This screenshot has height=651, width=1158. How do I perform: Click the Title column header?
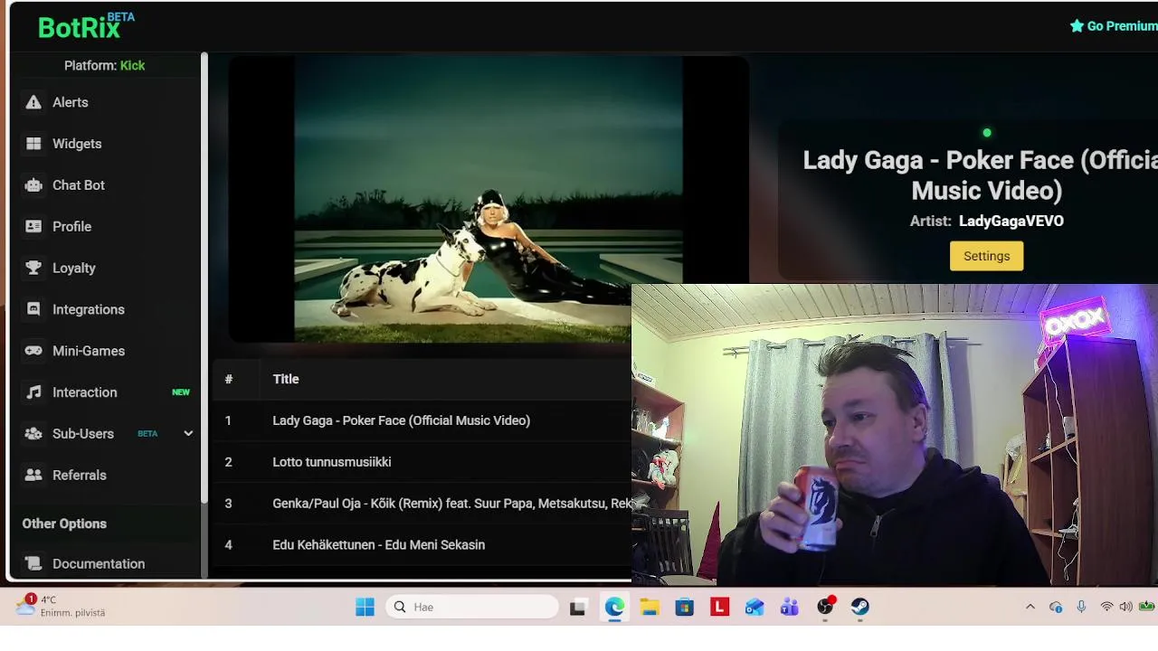click(286, 379)
